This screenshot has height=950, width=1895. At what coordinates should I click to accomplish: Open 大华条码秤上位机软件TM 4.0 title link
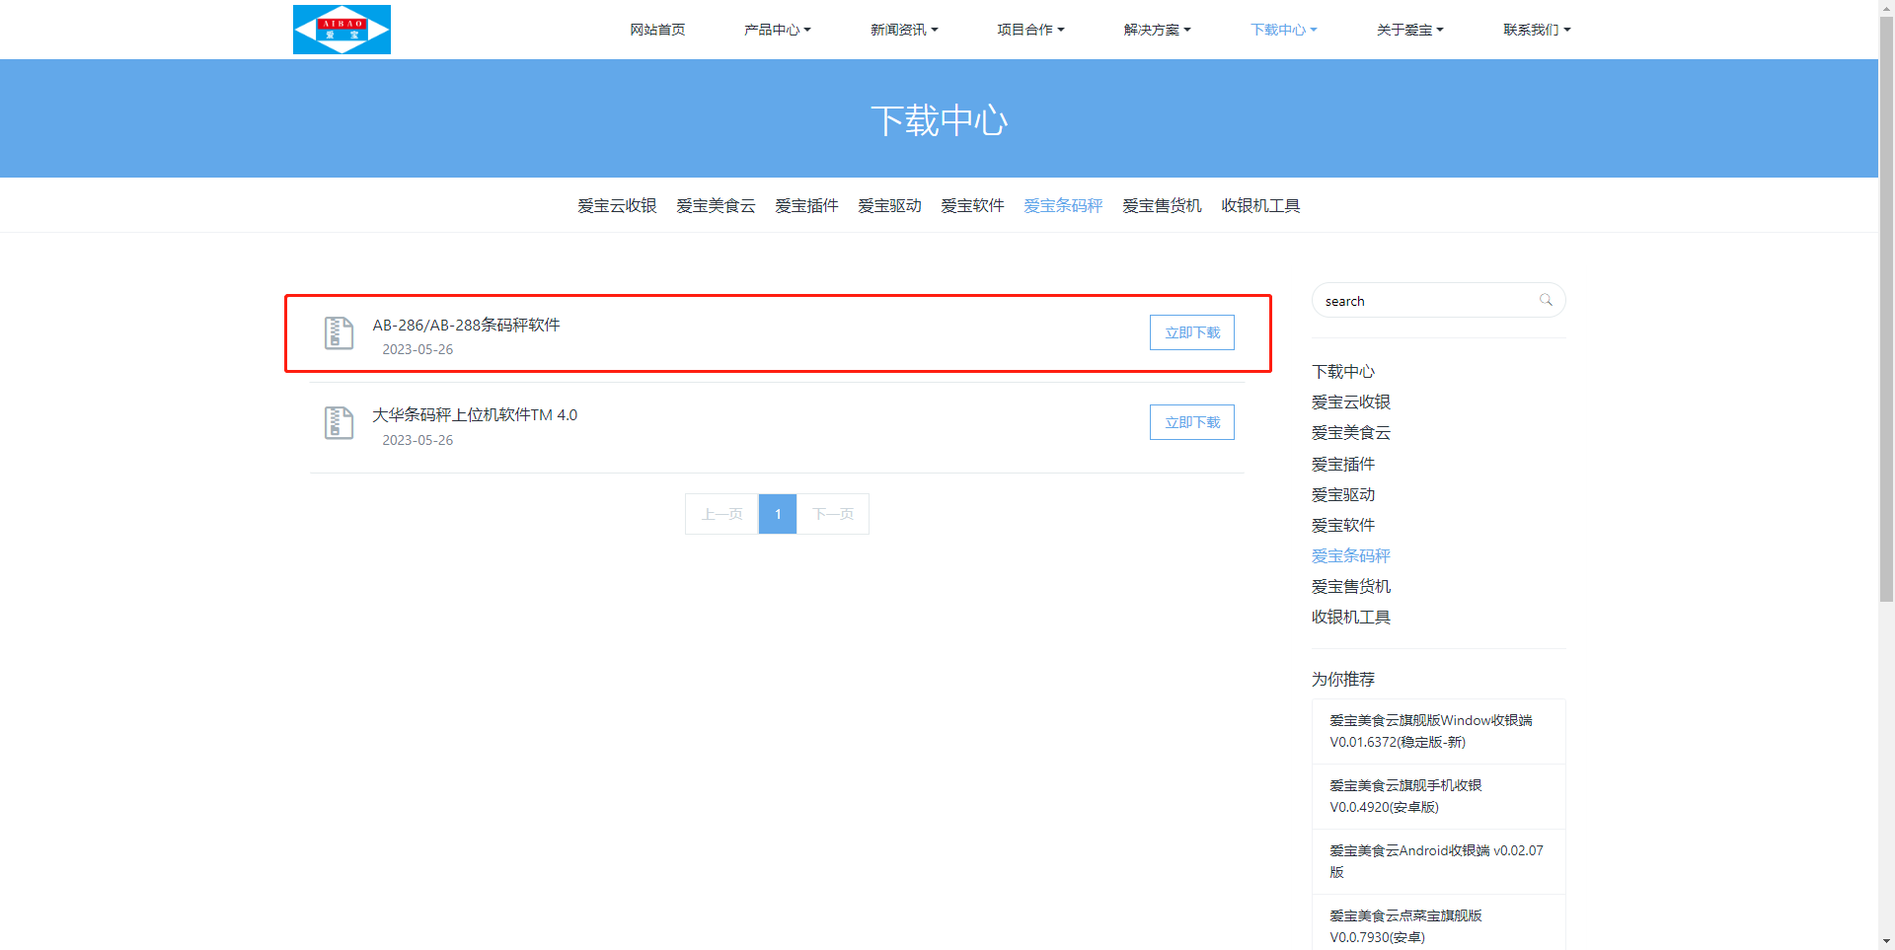click(475, 414)
